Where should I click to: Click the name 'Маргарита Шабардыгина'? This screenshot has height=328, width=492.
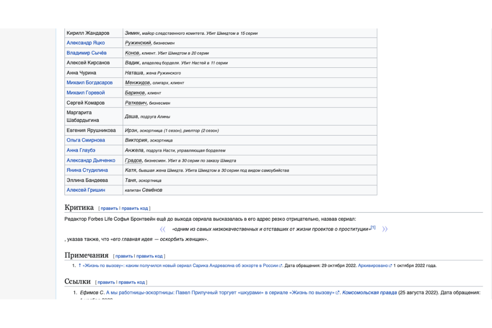point(82,117)
